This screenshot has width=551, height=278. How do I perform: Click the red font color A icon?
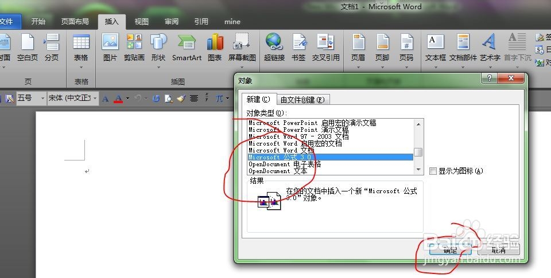(x=118, y=99)
